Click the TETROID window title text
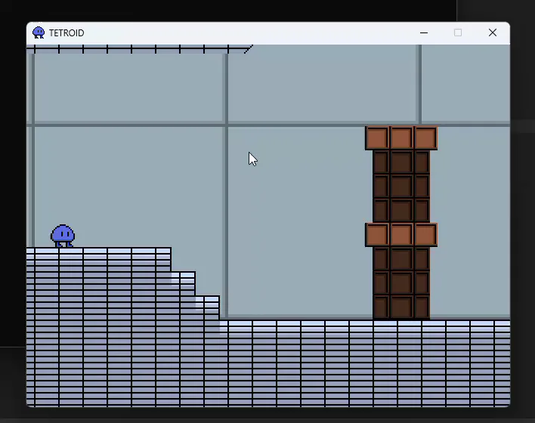Screen dimensions: 535x423 coord(66,33)
